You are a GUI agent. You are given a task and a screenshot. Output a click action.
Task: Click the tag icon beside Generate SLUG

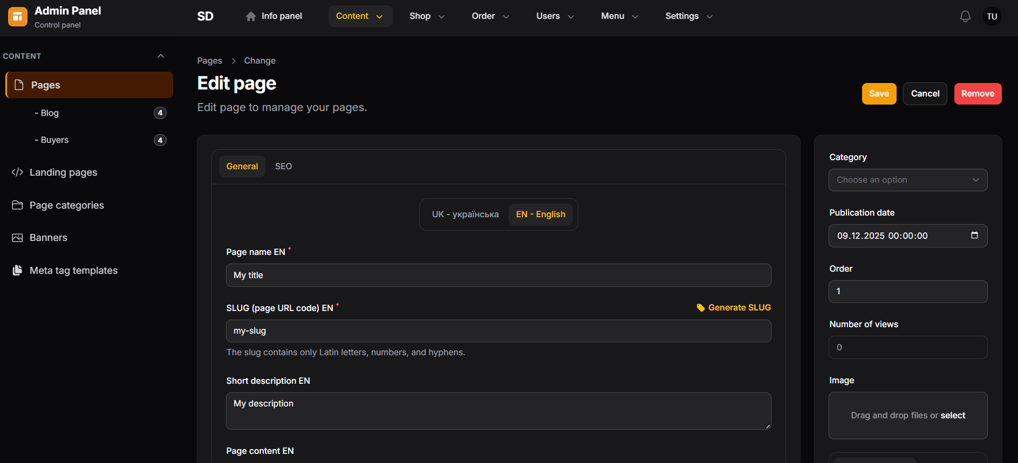tap(701, 308)
